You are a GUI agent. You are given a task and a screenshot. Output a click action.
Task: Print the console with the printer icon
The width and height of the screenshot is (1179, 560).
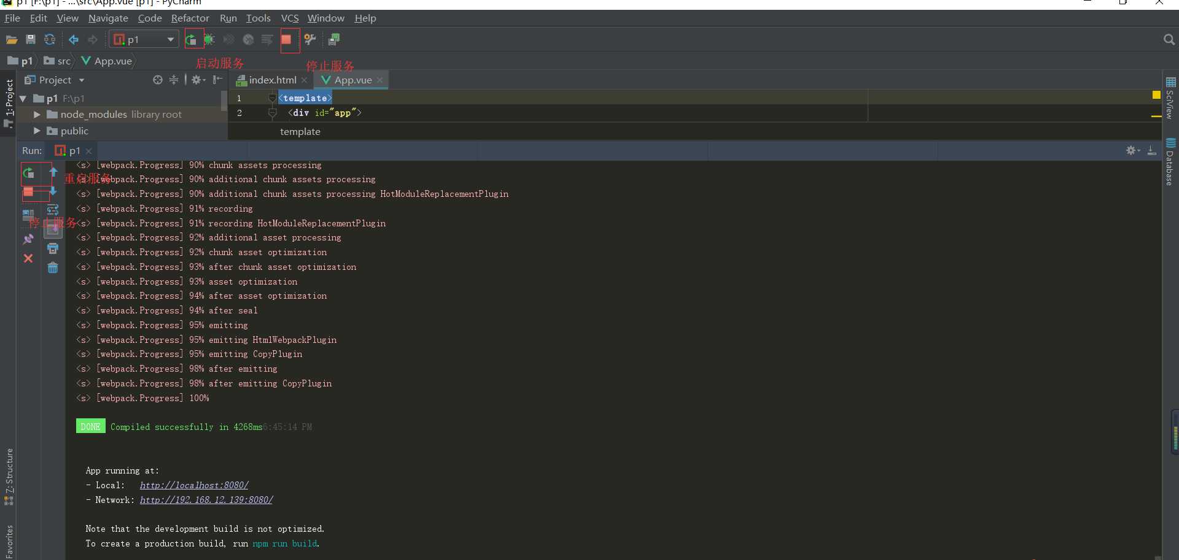pyautogui.click(x=53, y=248)
